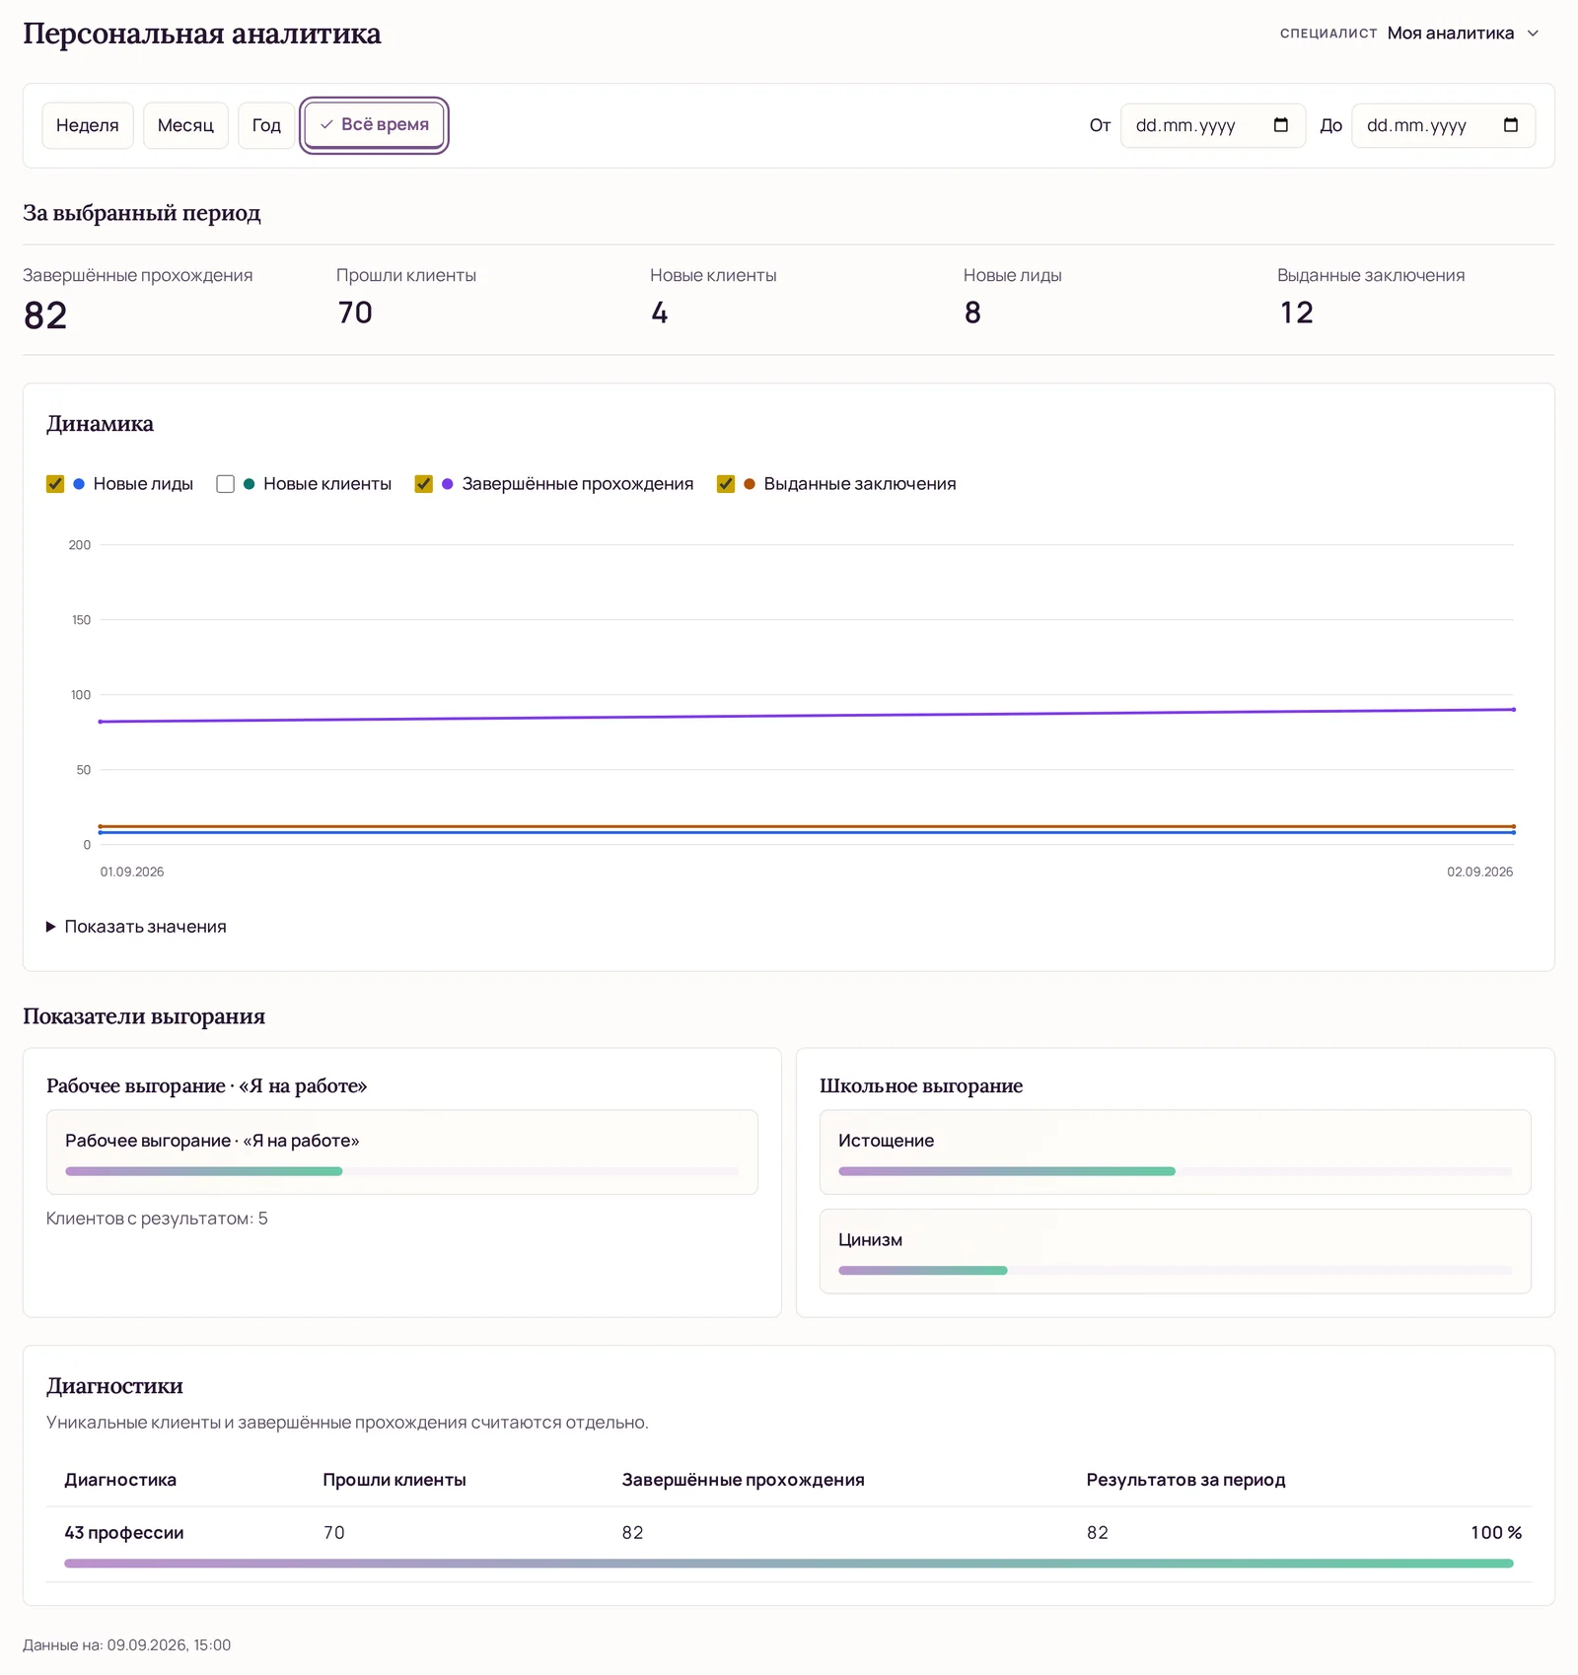Click the 43 профессии row progress bar
1578x1675 pixels.
789,1564
